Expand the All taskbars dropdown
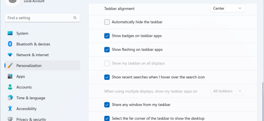The width and height of the screenshot is (264, 121). point(228,91)
